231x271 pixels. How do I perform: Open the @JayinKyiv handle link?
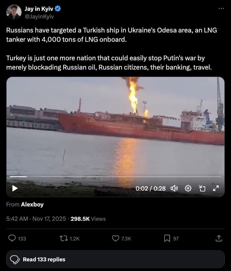coord(39,17)
